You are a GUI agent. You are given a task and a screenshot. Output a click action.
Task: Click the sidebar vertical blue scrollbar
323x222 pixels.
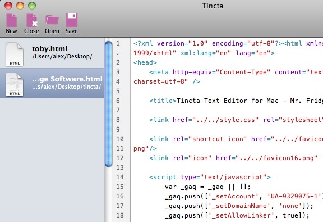point(108,104)
